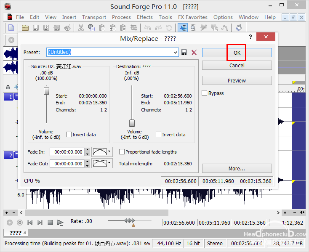Screen dimensions: 309x252
Task: Go to end of file
Action: 40,223
